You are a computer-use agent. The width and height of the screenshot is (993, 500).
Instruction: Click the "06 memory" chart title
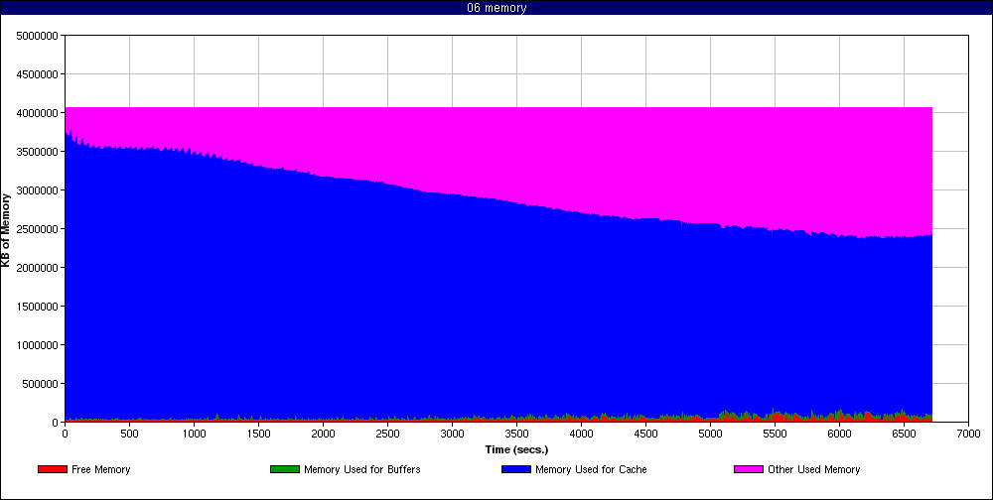coord(496,8)
